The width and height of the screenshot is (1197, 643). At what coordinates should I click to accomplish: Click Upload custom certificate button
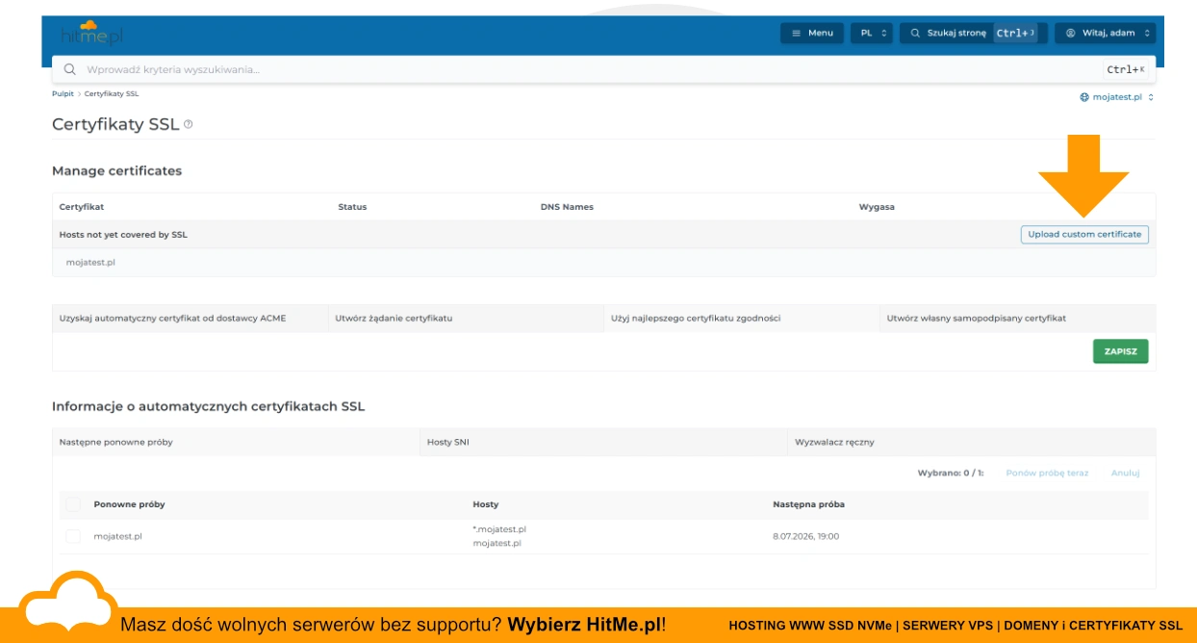click(1084, 234)
